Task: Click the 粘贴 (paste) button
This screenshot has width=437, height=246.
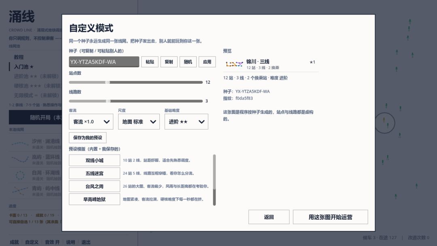Action: point(150,62)
